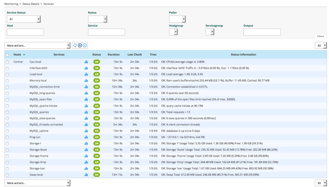Show the chart icon for Swap-local
Image resolution: width=329 pixels, height=187 pixels.
(x=86, y=175)
